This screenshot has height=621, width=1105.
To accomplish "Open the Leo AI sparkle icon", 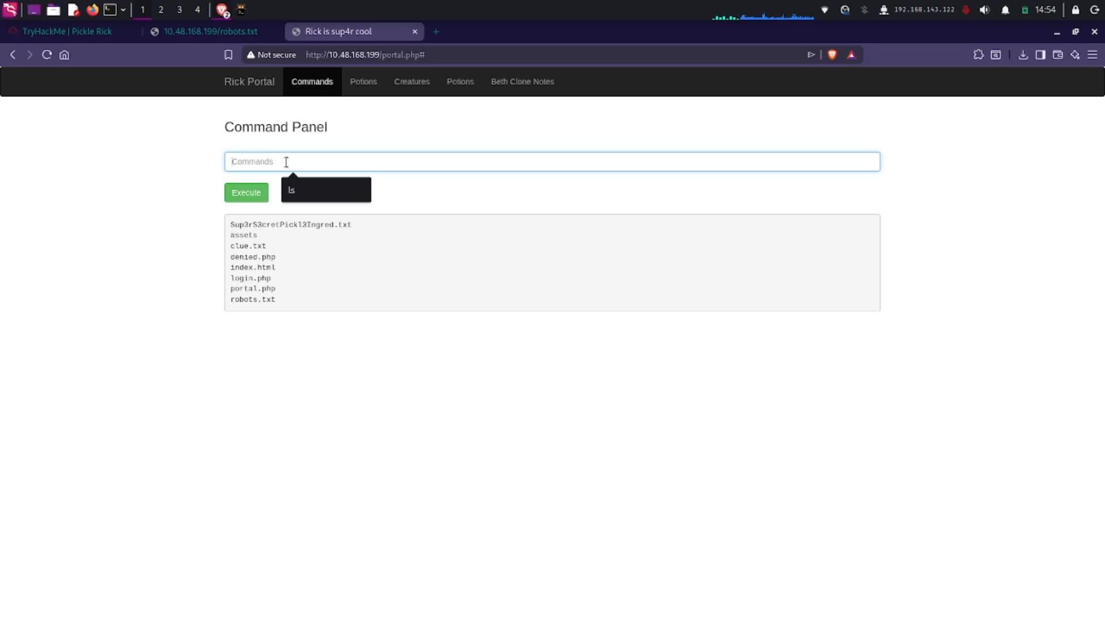I will pyautogui.click(x=1075, y=55).
